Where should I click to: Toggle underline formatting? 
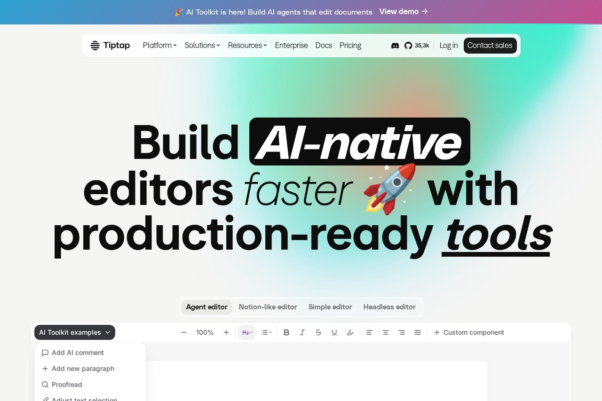tap(334, 332)
